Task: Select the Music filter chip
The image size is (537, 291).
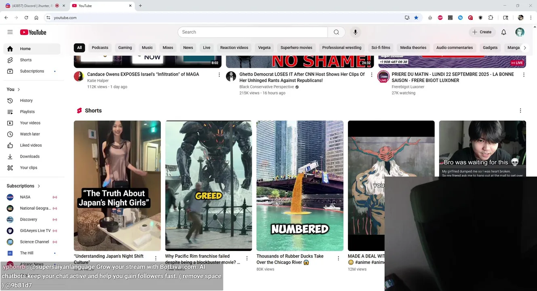Action: coord(147,48)
